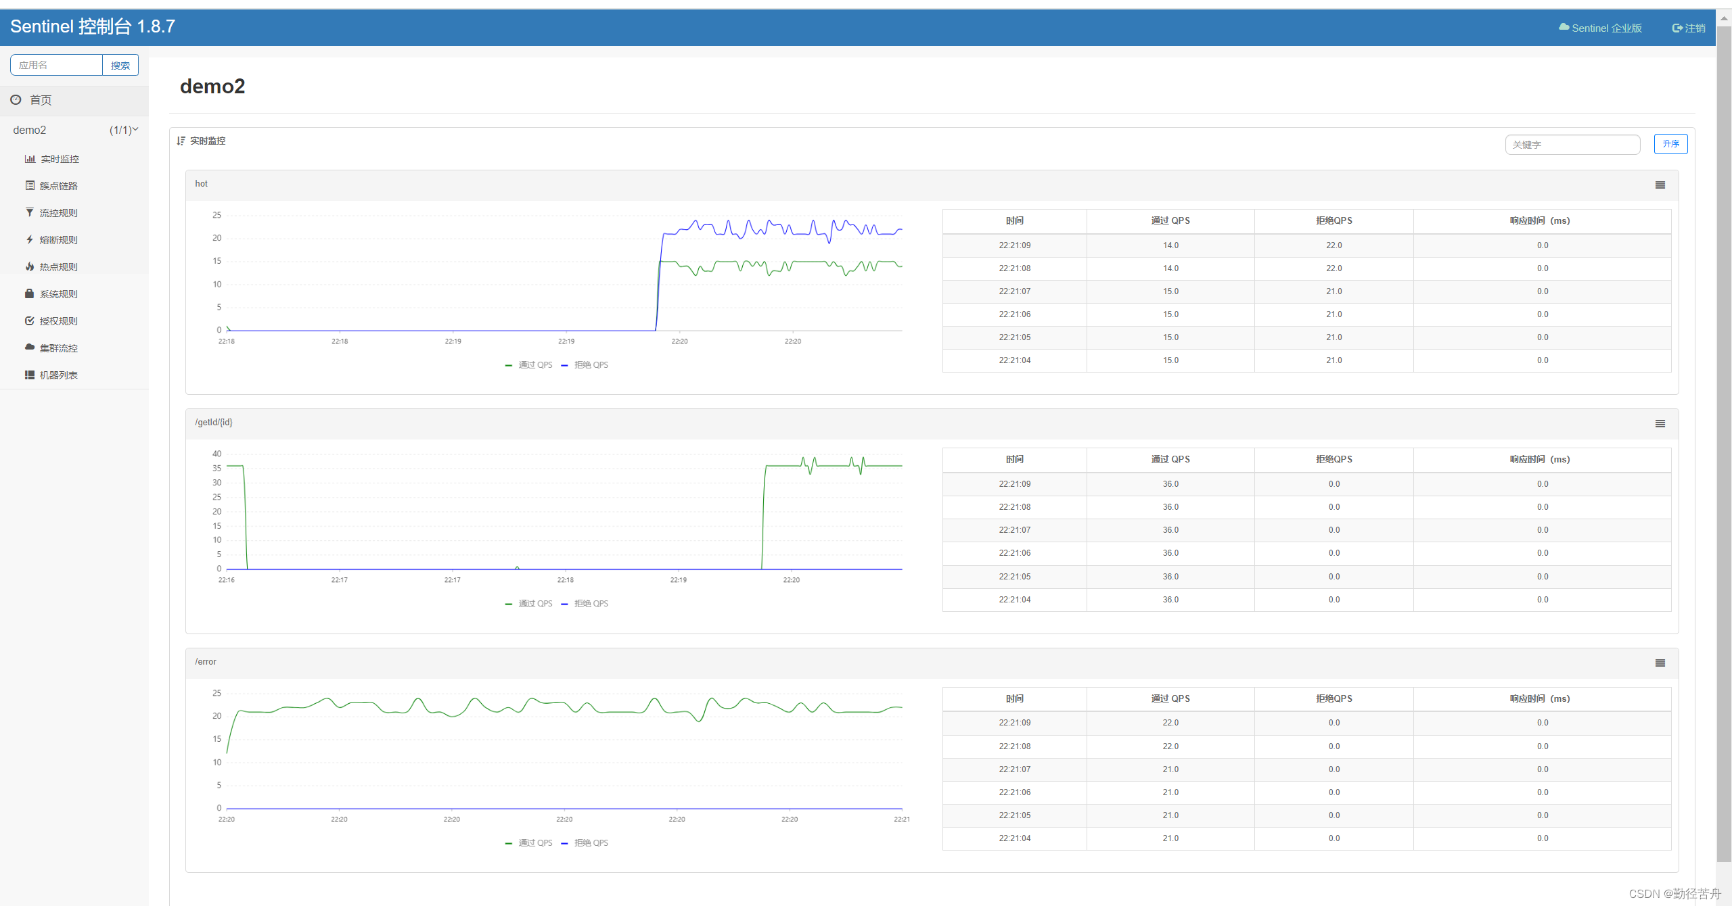Click the 22:21:09 row in hot table
The width and height of the screenshot is (1732, 906).
click(1306, 245)
